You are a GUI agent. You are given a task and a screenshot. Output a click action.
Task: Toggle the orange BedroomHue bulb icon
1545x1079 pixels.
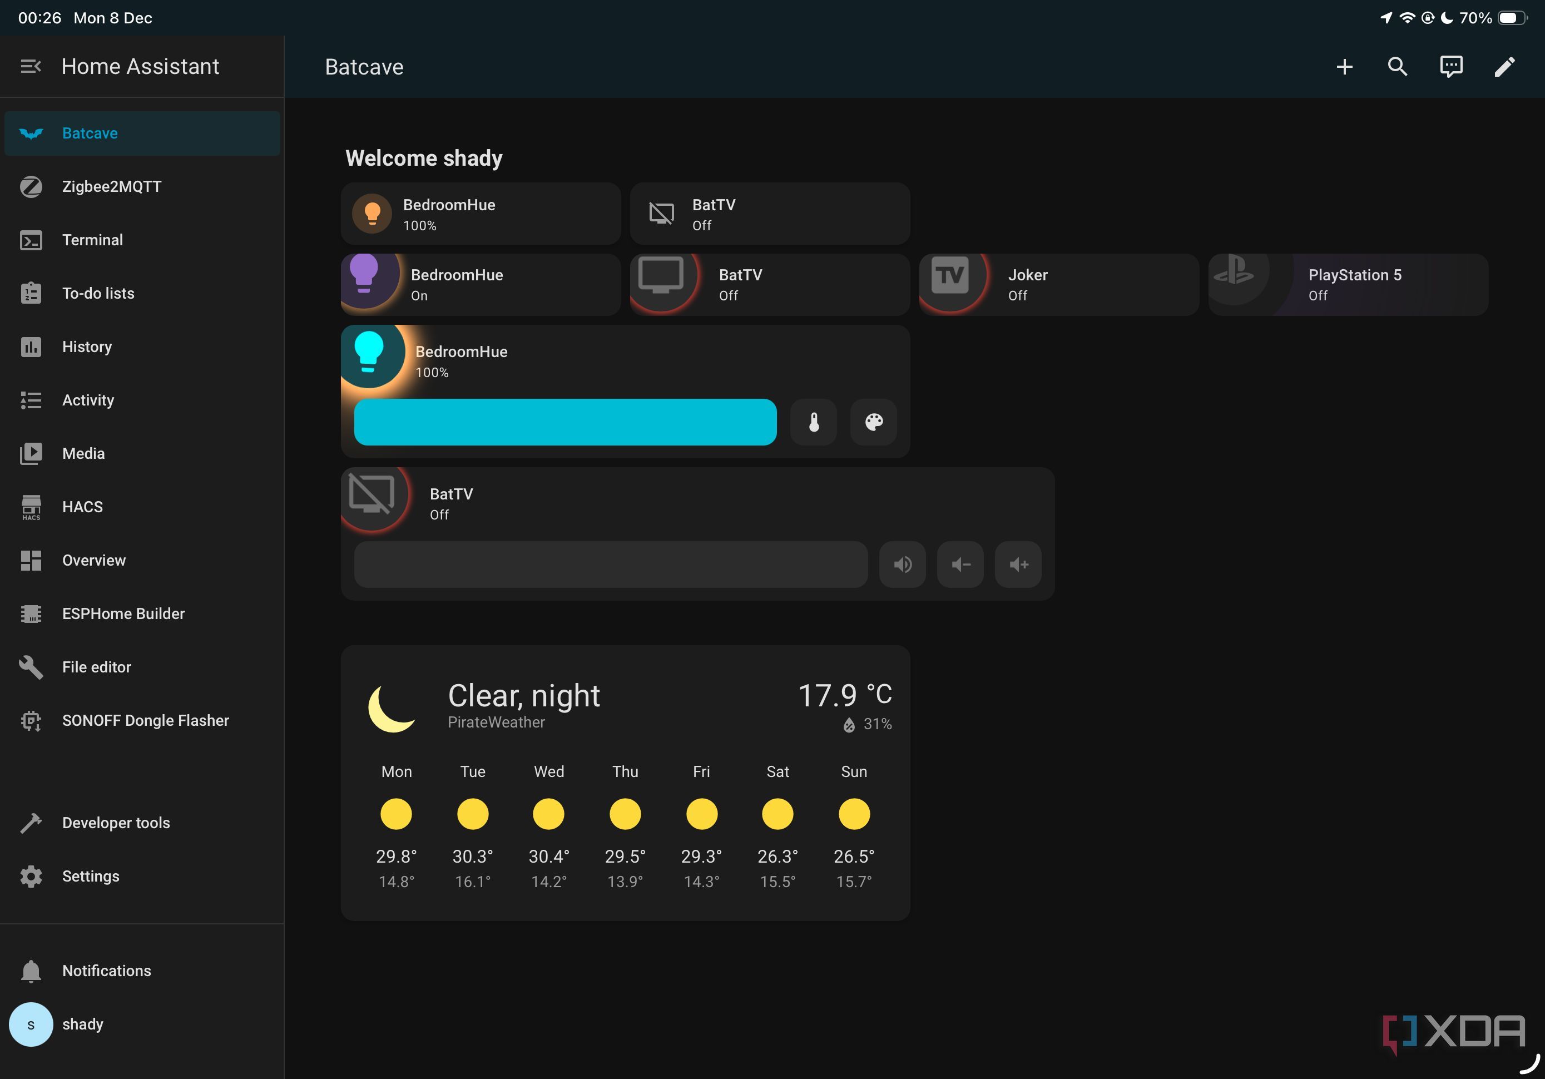point(372,214)
